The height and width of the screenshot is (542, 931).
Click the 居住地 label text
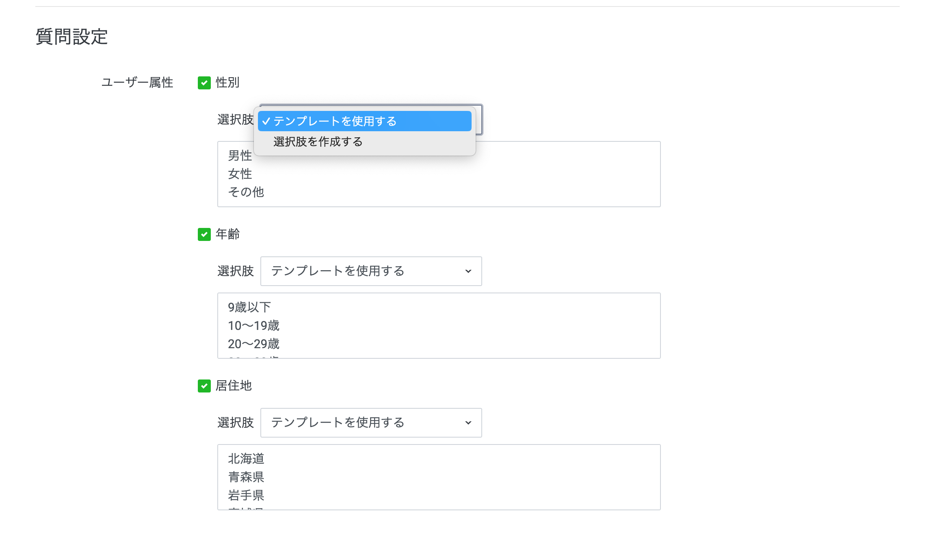pos(234,386)
